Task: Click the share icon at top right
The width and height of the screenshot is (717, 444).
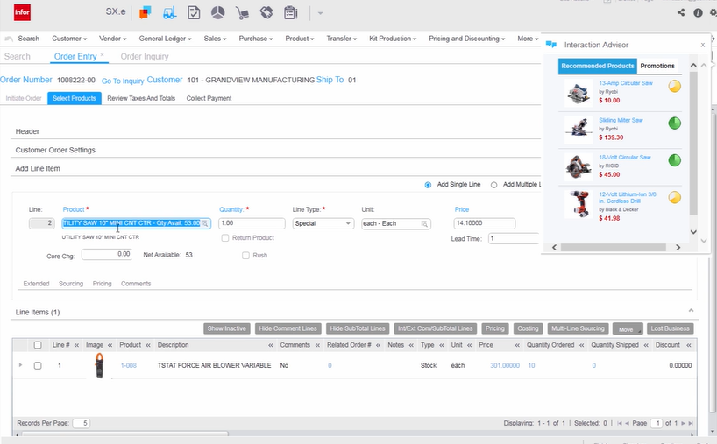Action: tap(681, 12)
